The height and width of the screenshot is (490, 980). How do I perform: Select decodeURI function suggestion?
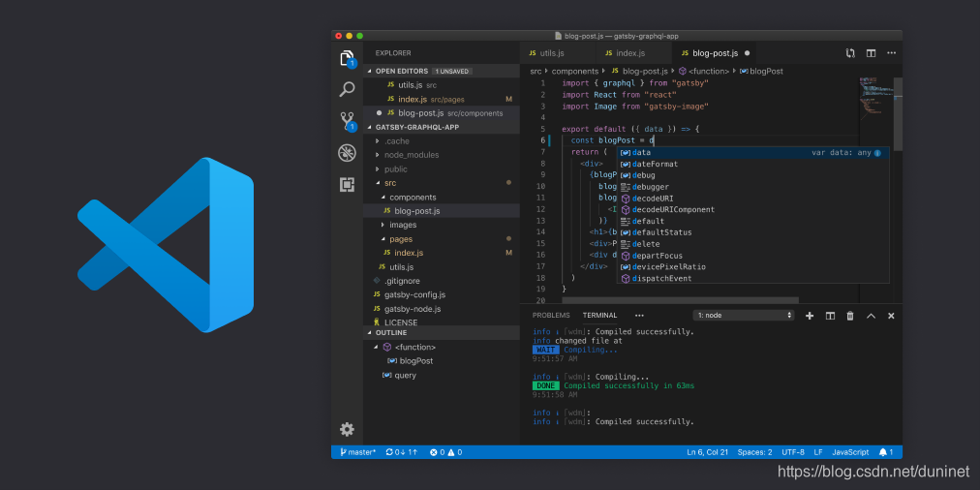coord(752,199)
